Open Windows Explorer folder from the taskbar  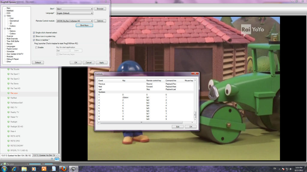click(x=24, y=169)
